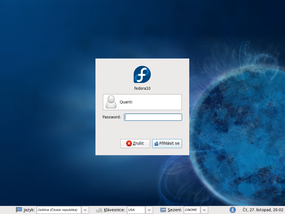Select the Quanti user avatar icon
The width and height of the screenshot is (285, 214).
111,102
